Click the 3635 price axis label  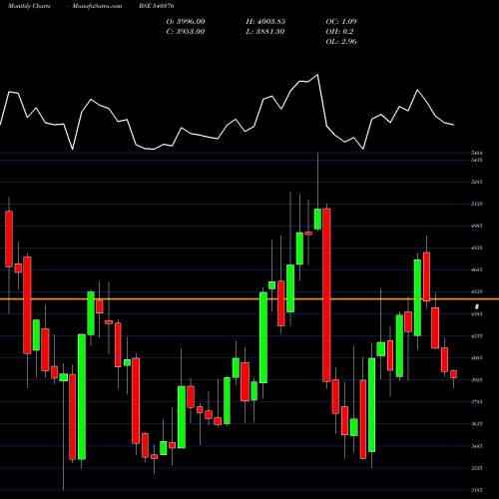click(x=477, y=424)
